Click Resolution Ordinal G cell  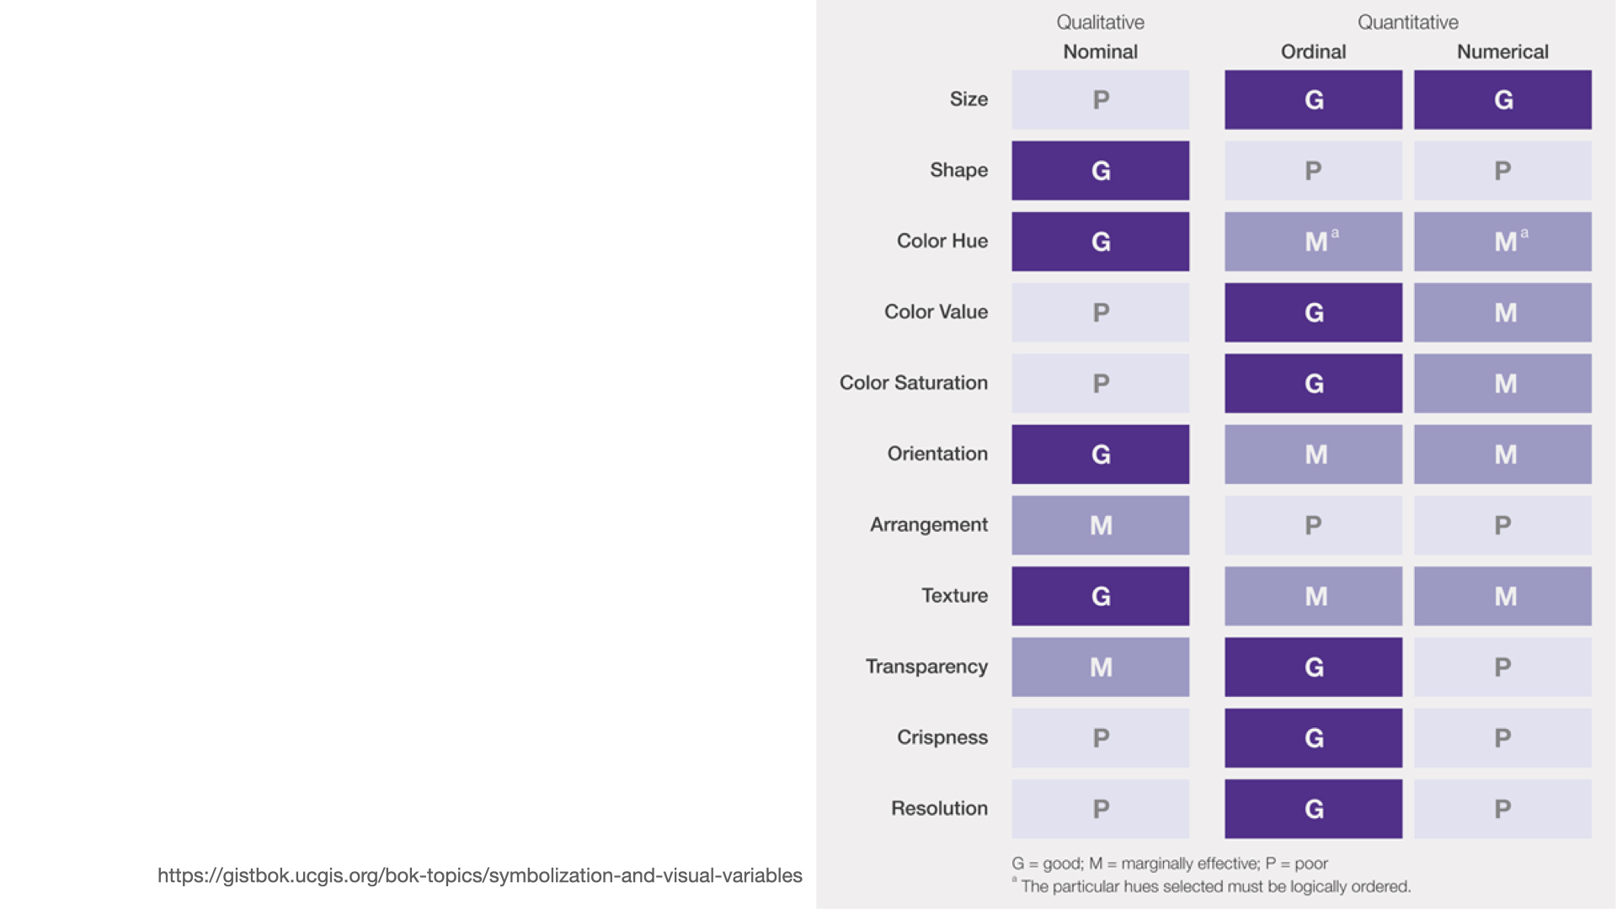point(1313,809)
